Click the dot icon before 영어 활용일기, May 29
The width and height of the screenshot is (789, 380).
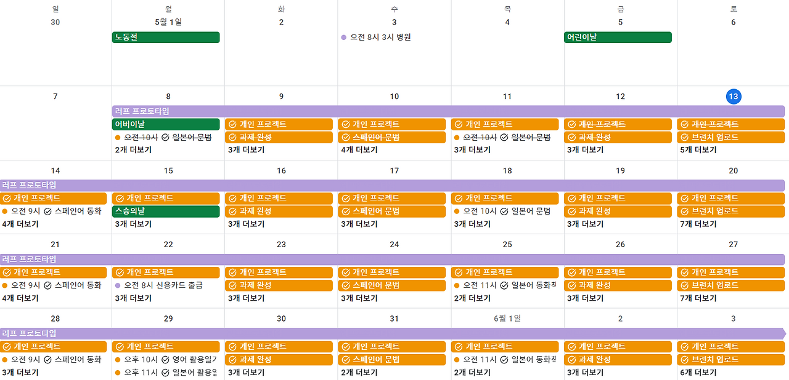click(x=117, y=360)
